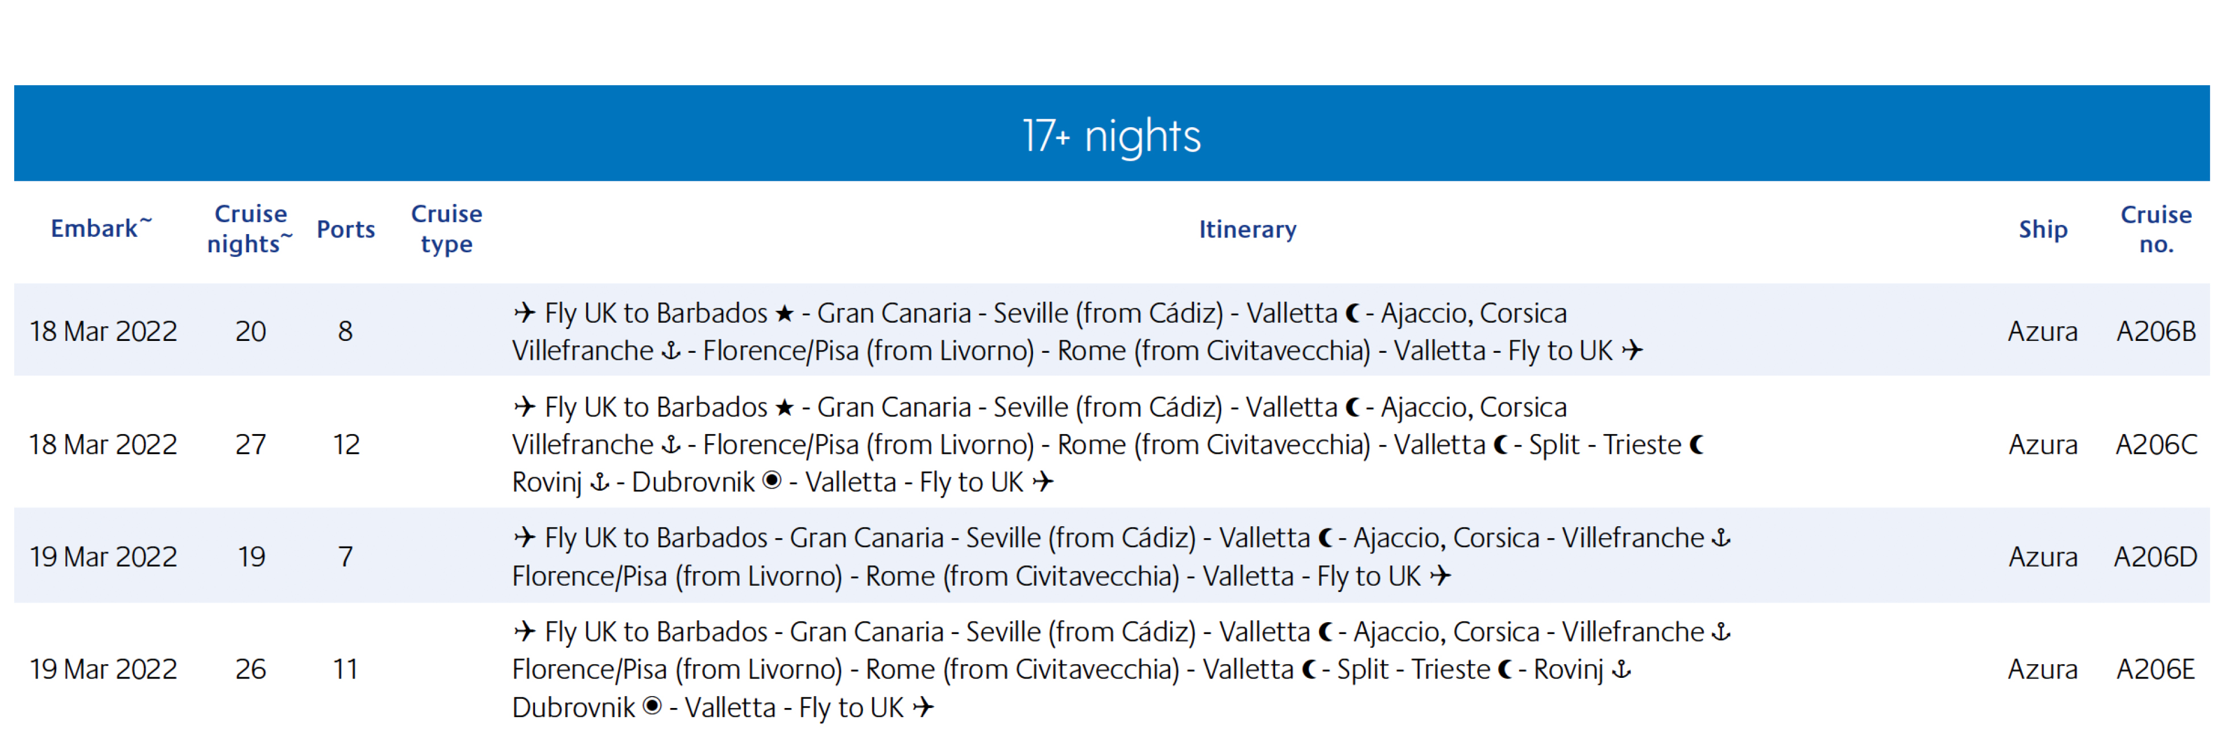Click the airplane icon before first Fly UK to Barbados
The image size is (2227, 729).
tap(524, 312)
